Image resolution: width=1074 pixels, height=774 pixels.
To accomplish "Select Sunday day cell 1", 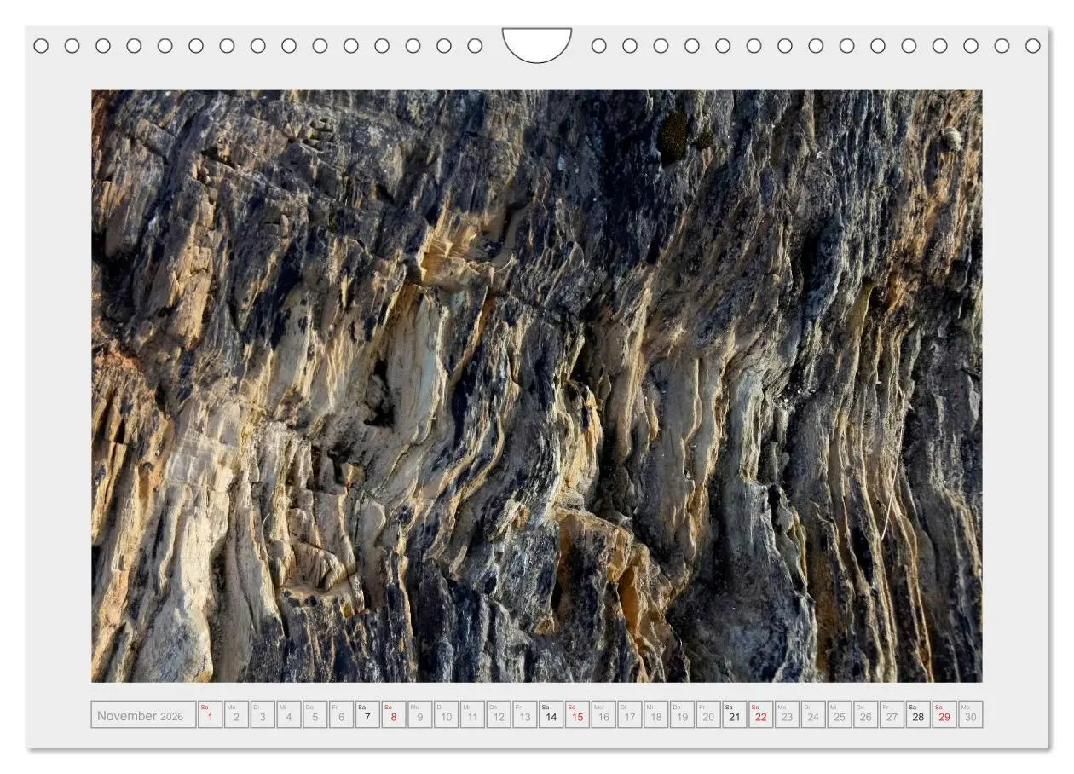I will 211,714.
